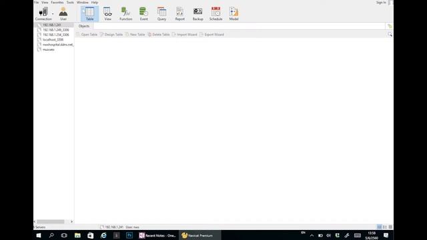Screen dimensions: 427x240
Task: Open the Window menu
Action: point(83,3)
